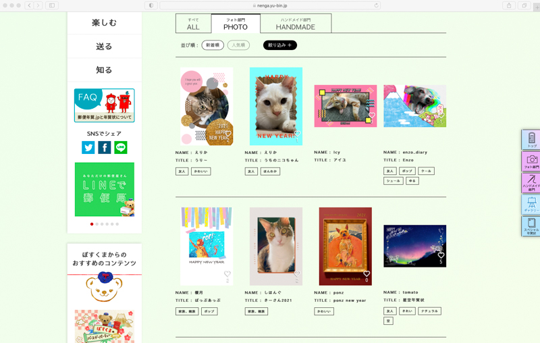Reload the page icon in address bar
The width and height of the screenshot is (540, 343).
[376, 5]
